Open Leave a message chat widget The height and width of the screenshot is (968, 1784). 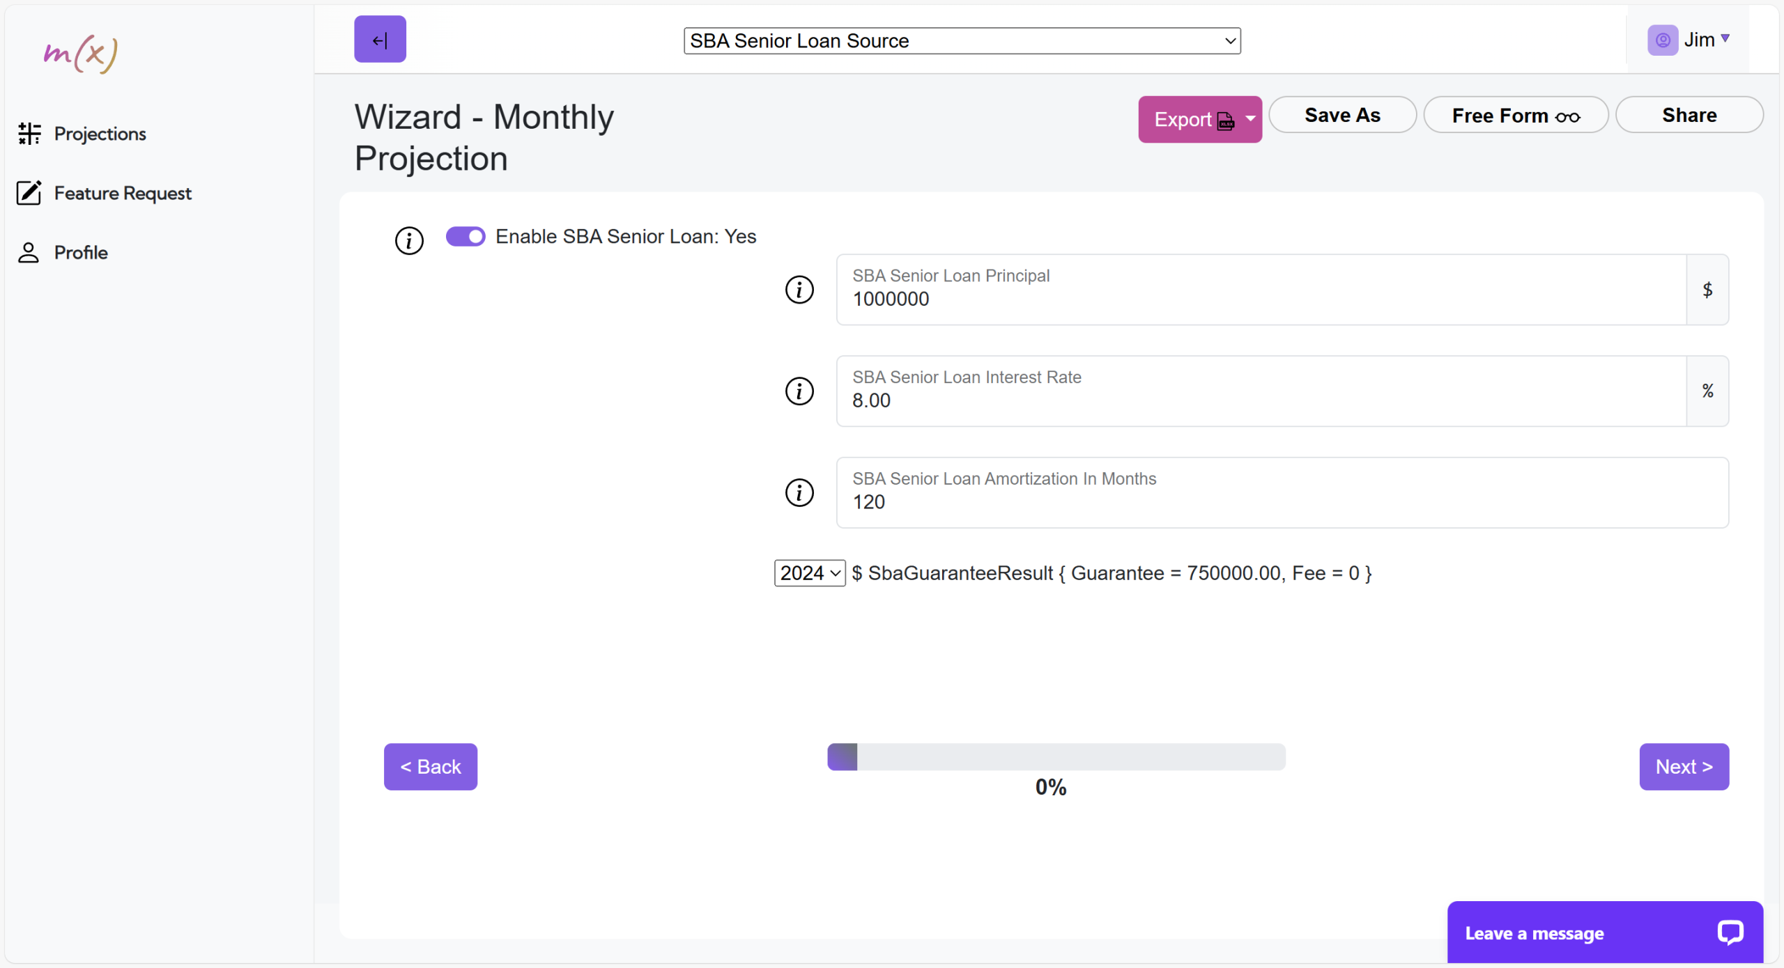click(x=1605, y=933)
